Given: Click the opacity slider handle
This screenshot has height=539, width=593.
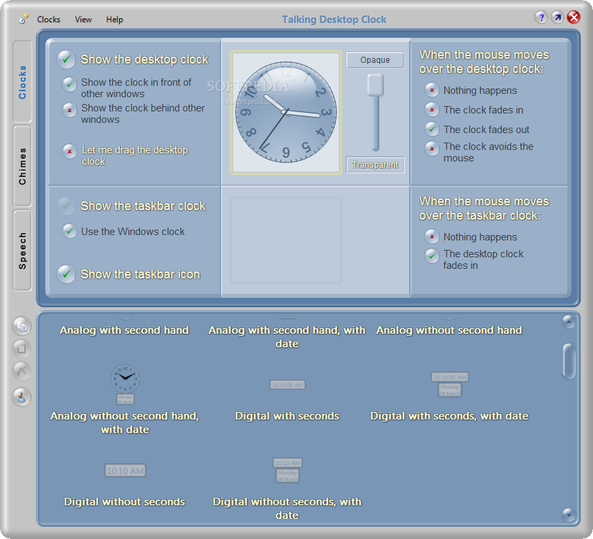Looking at the screenshot, I should click(x=375, y=85).
